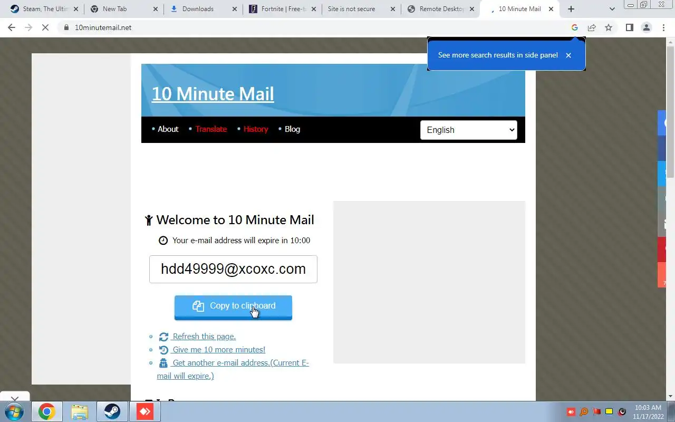This screenshot has width=675, height=422.
Task: Click the Show desktop button
Action: point(671,411)
